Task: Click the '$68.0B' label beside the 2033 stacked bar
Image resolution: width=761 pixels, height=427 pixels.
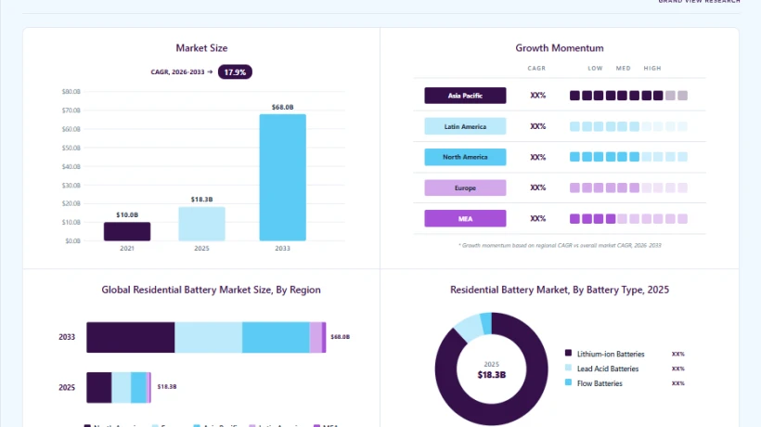Action: (x=341, y=337)
